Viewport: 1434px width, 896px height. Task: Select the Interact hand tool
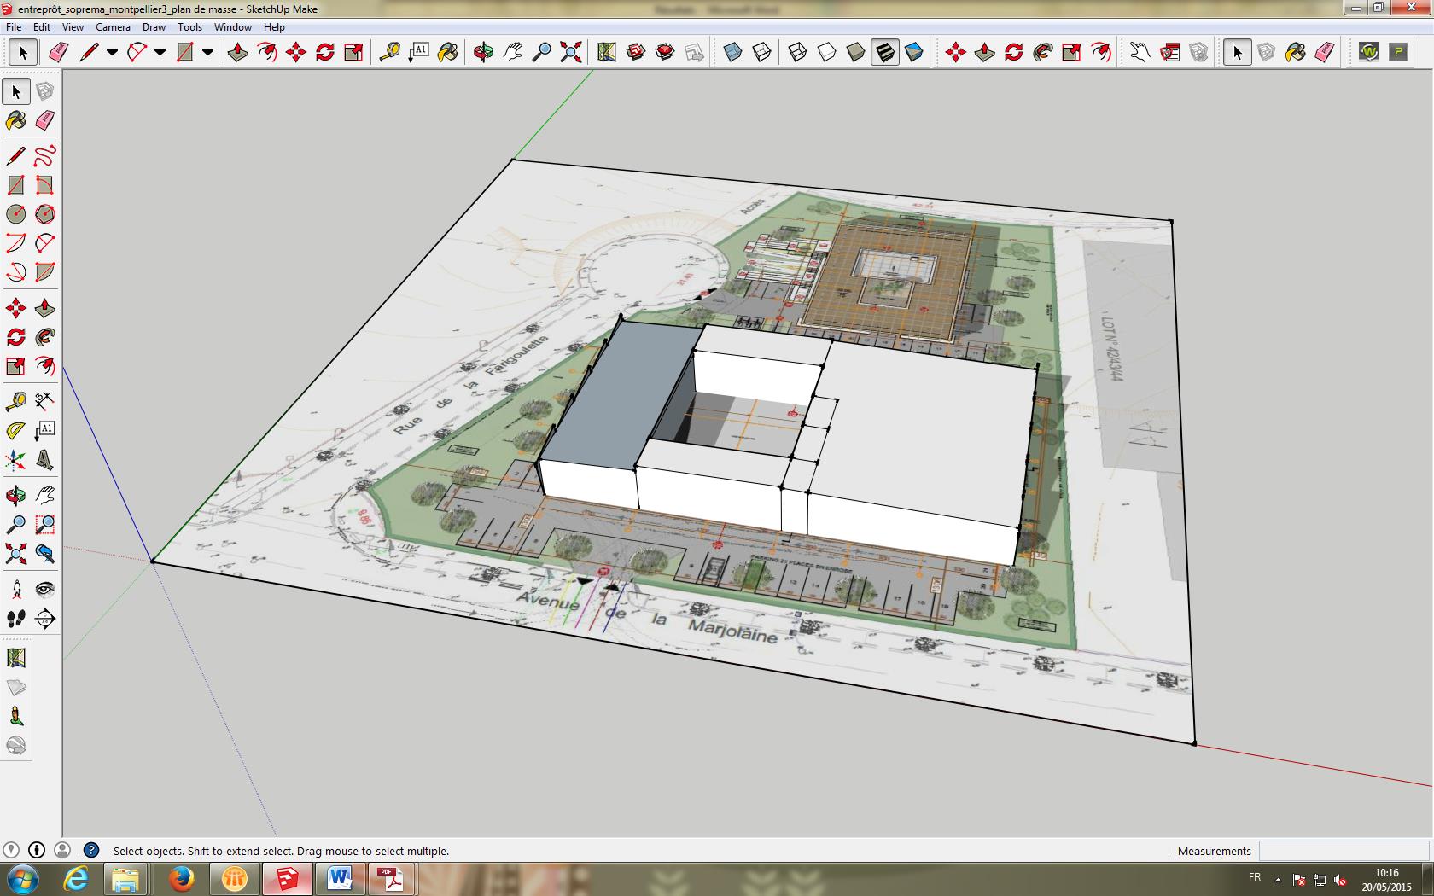tap(1140, 53)
